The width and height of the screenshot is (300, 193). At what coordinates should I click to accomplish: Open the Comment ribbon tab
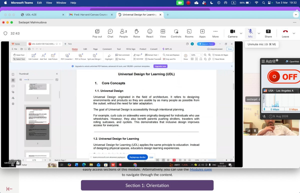(x=107, y=49)
